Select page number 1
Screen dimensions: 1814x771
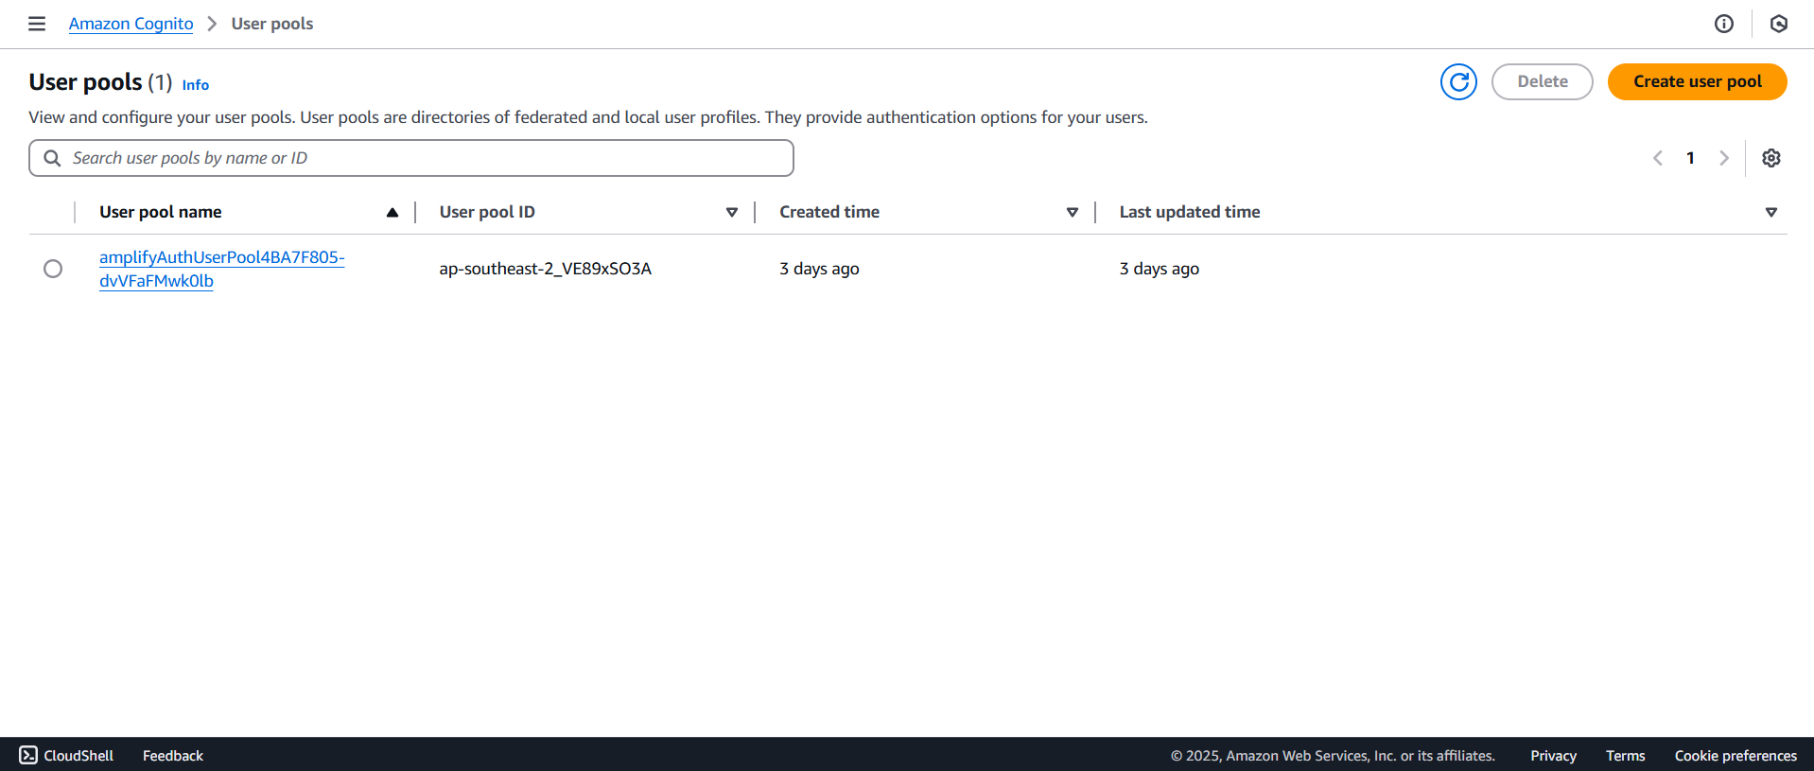(x=1690, y=158)
